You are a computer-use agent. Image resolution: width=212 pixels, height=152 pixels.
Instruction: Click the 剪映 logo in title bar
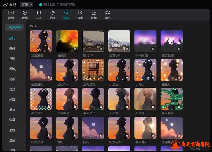tap(9, 4)
